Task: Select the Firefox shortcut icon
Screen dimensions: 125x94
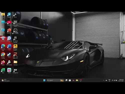Action: coord(3,63)
